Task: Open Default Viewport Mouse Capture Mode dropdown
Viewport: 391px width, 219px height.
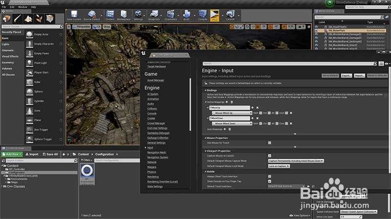Action: (296, 161)
